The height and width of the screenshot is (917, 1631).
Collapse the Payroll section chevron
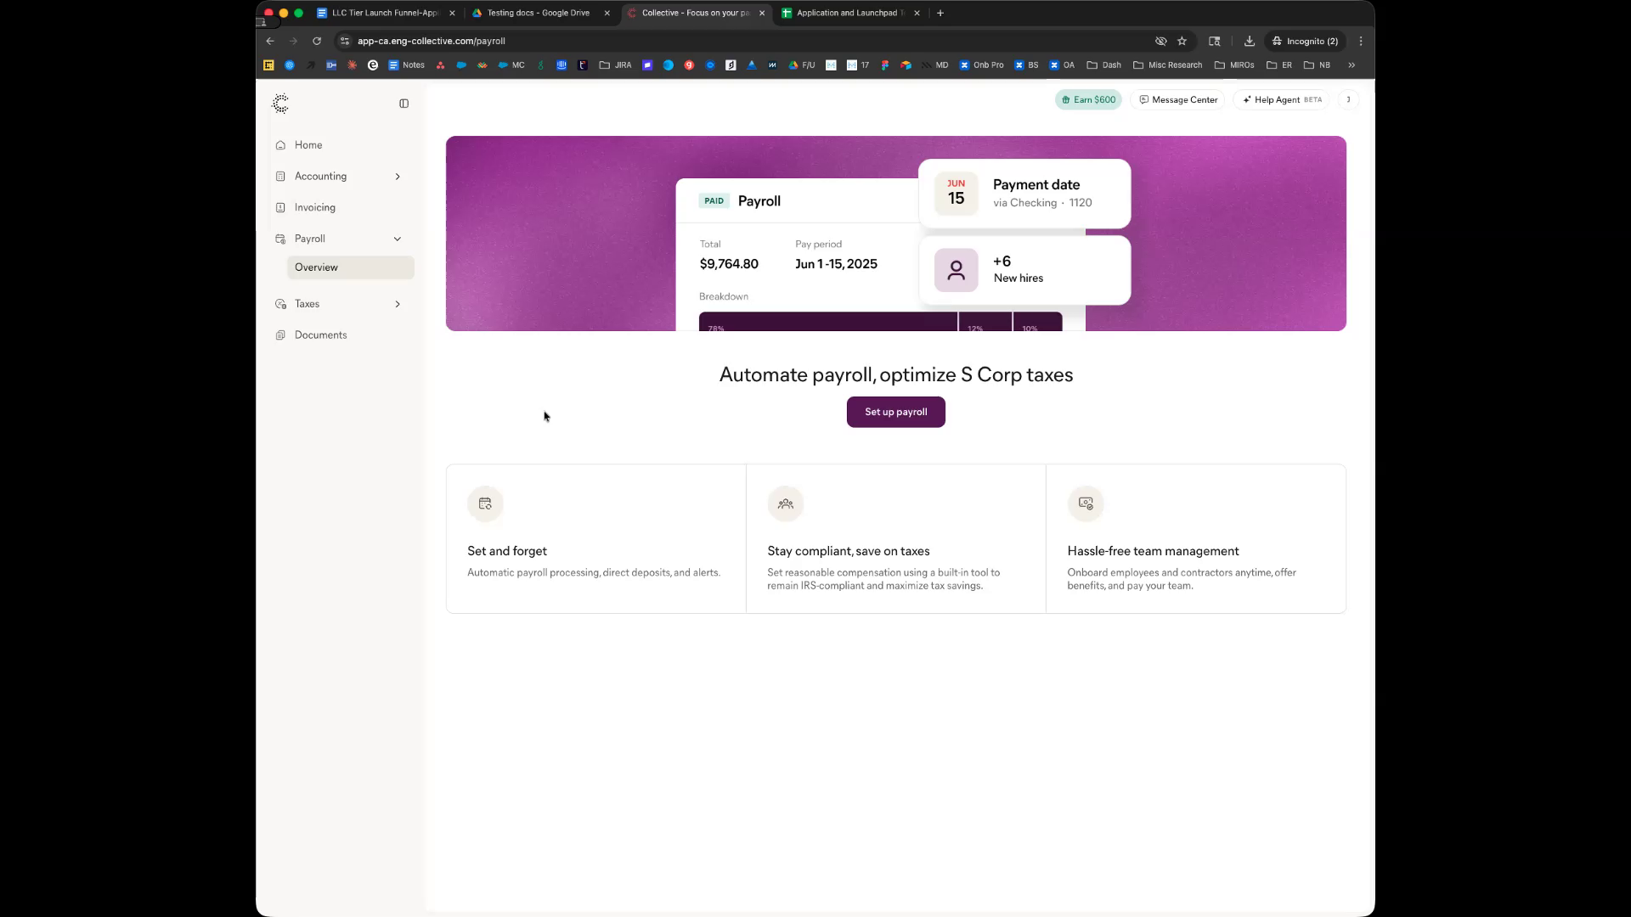point(398,239)
